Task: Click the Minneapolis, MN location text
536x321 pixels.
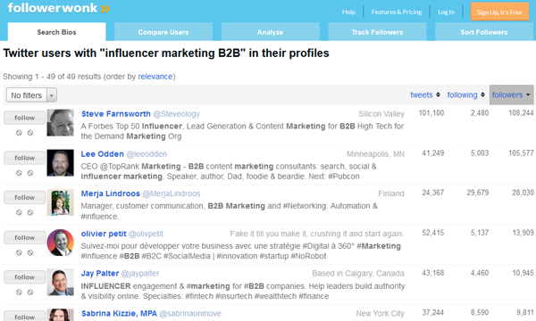Action: (375, 154)
